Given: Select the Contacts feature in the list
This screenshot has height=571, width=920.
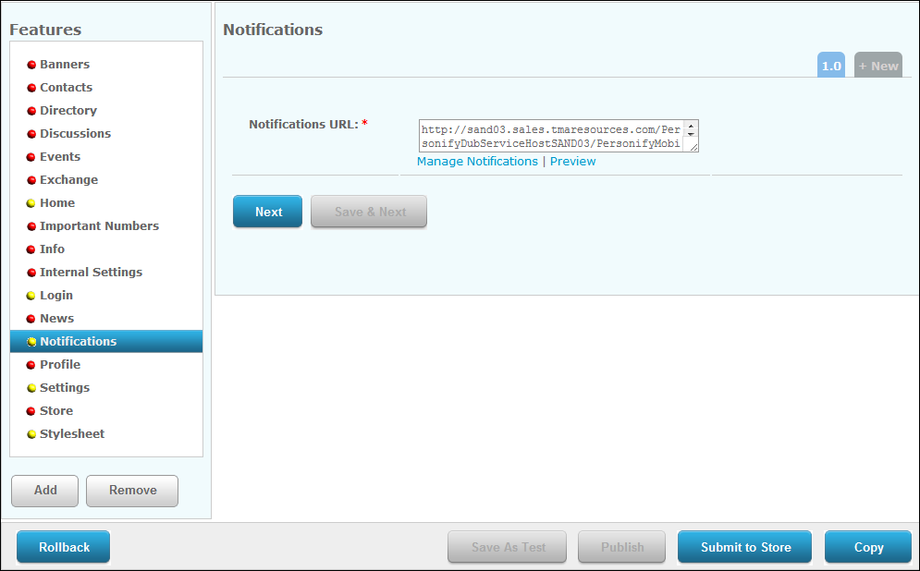Looking at the screenshot, I should click(66, 88).
